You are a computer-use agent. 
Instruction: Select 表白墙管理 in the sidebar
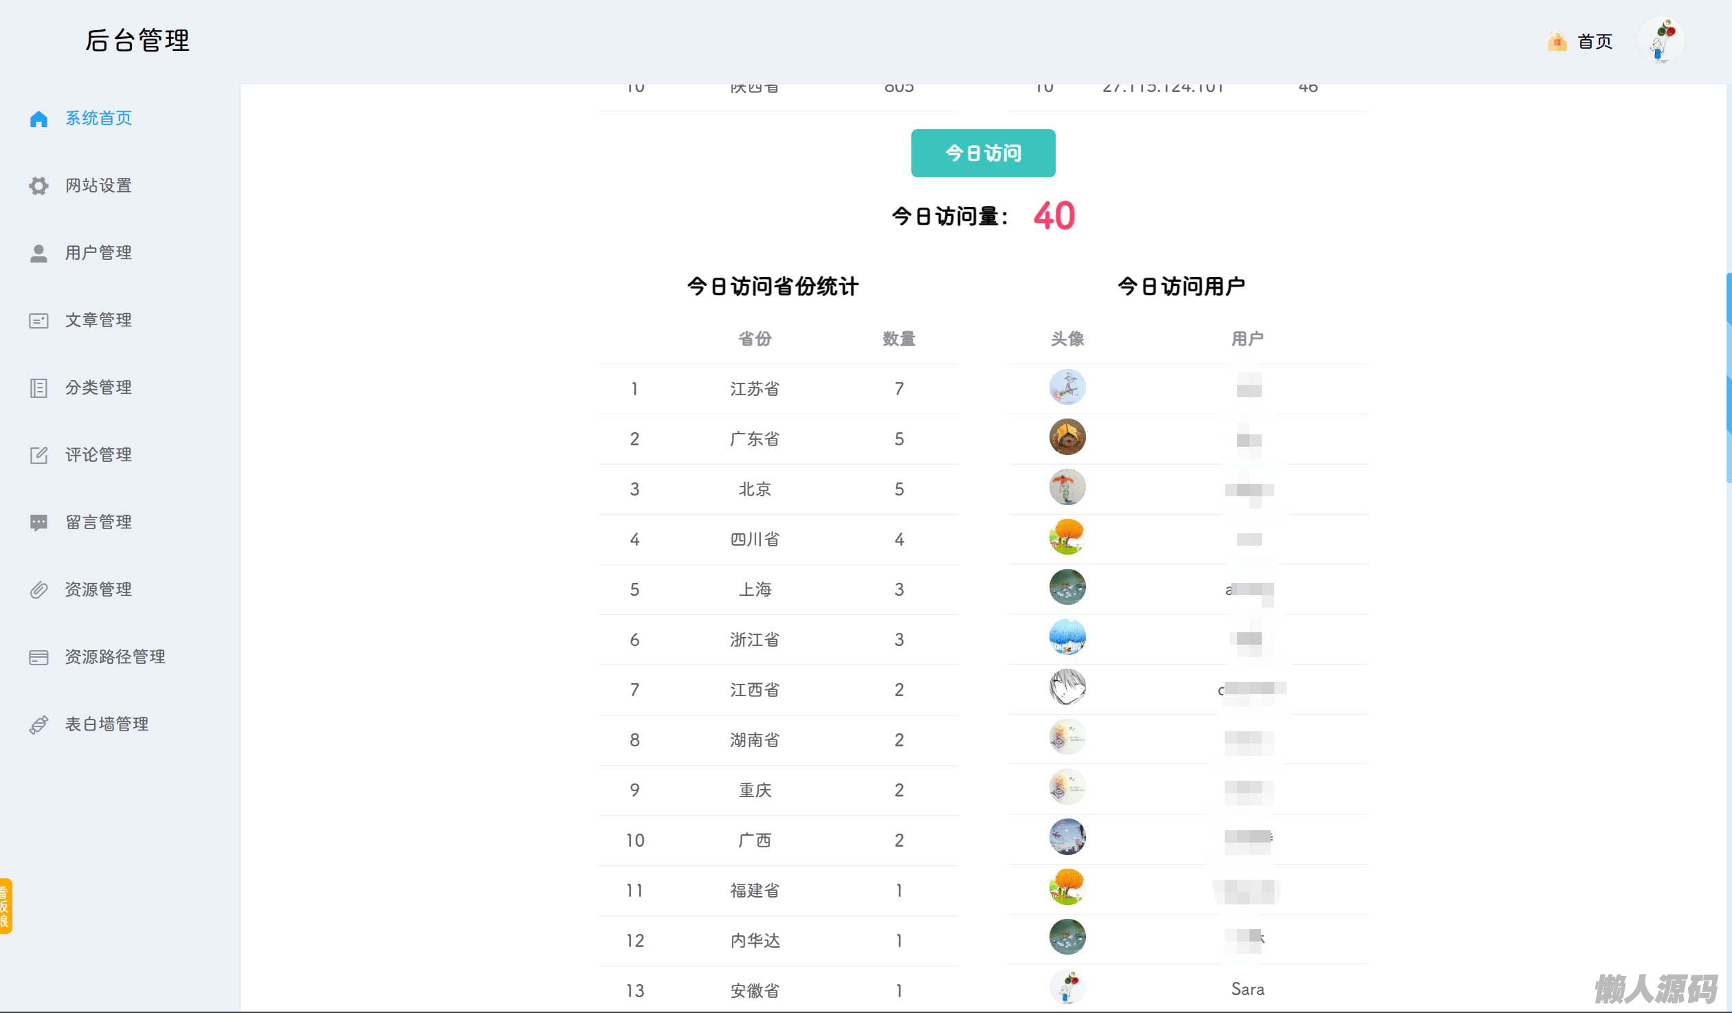[107, 724]
